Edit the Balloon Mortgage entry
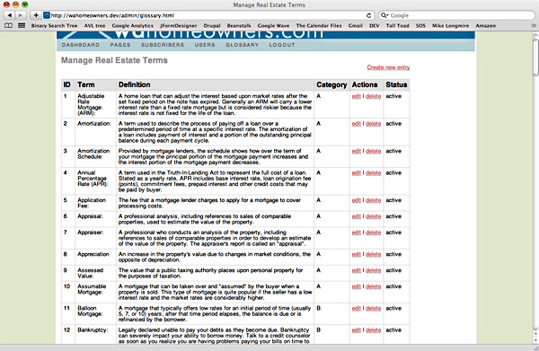Image resolution: width=539 pixels, height=351 pixels. [356, 309]
